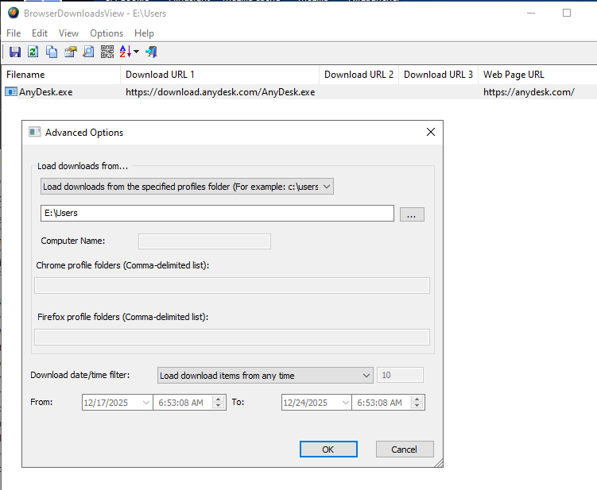Viewport: 597px width, 490px height.
Task: Click the number field showing 10
Action: 400,375
